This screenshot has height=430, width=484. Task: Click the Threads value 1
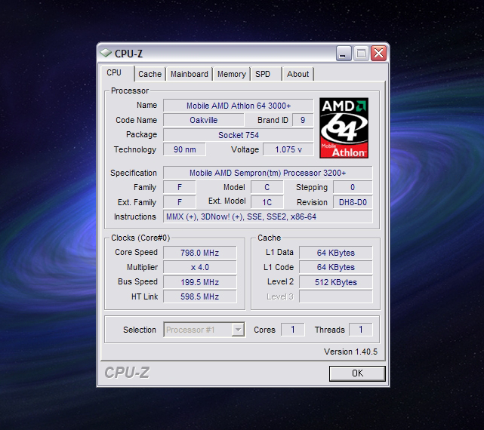(x=360, y=330)
